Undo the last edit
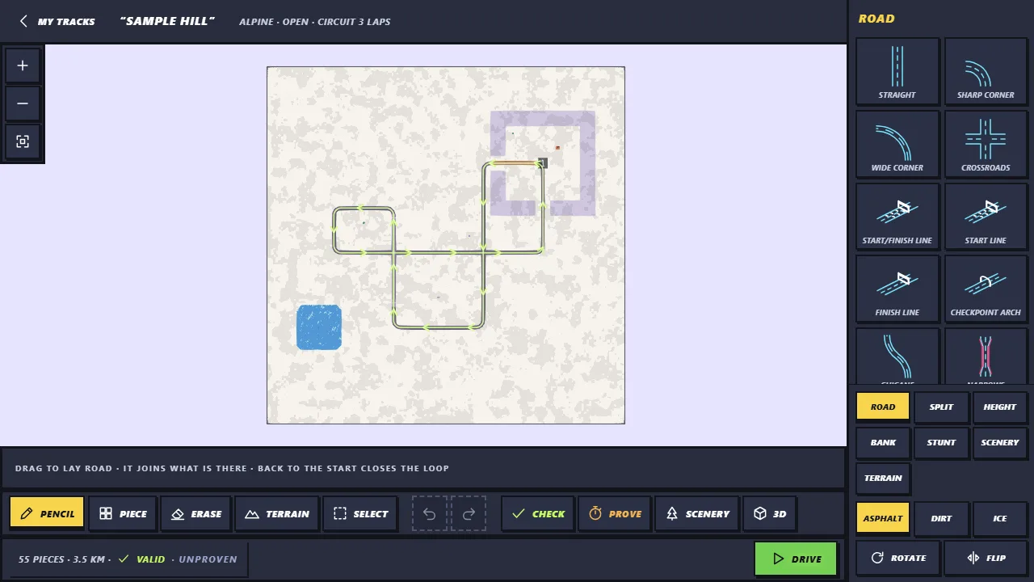Image resolution: width=1034 pixels, height=582 pixels. pos(430,513)
